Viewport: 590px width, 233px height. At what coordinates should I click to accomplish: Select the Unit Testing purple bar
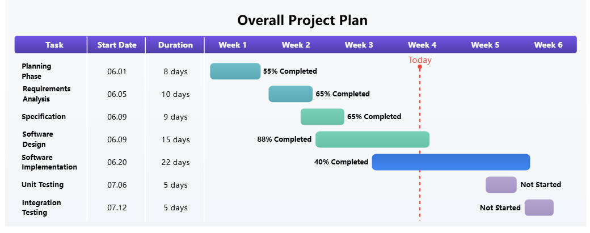[501, 185]
